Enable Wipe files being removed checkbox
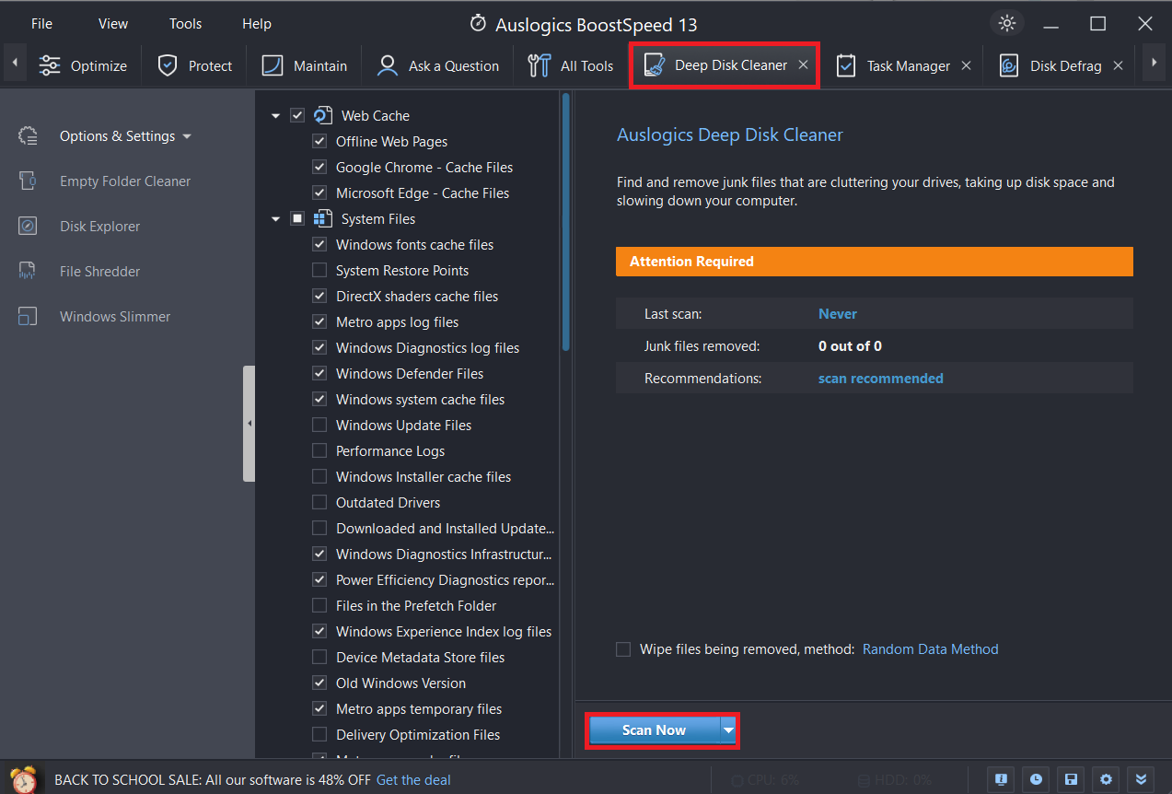This screenshot has width=1172, height=794. (x=623, y=649)
